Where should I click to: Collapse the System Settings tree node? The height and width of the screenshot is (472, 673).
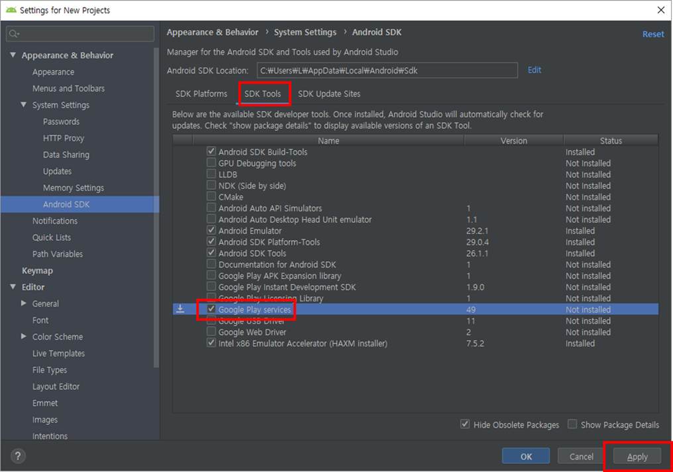[x=24, y=104]
